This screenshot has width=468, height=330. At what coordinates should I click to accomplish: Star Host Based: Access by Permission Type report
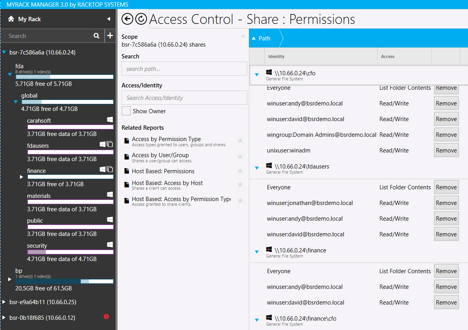(240, 201)
